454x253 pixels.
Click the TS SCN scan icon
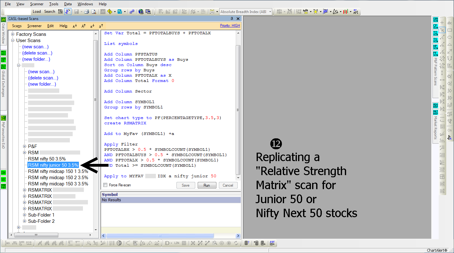click(436, 40)
